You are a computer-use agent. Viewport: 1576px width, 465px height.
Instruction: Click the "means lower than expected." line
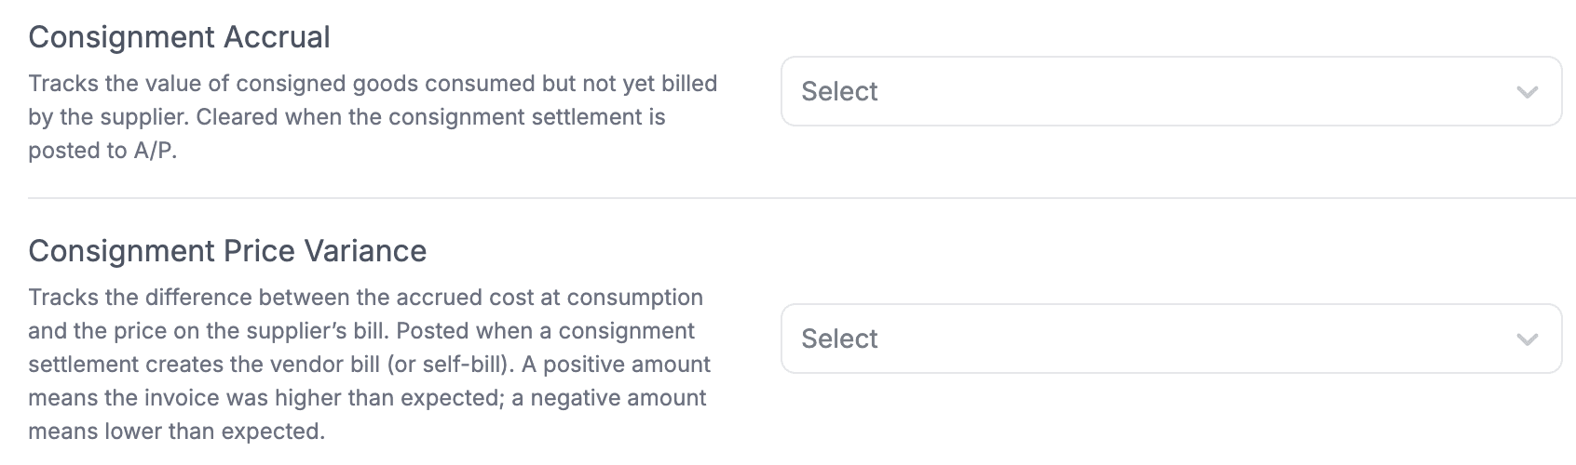coord(176,432)
